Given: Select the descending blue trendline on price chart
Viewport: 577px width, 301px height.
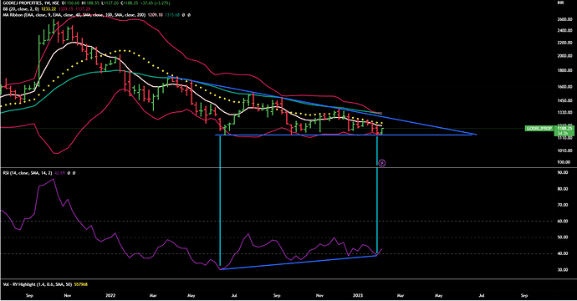Looking at the screenshot, I should click(322, 105).
